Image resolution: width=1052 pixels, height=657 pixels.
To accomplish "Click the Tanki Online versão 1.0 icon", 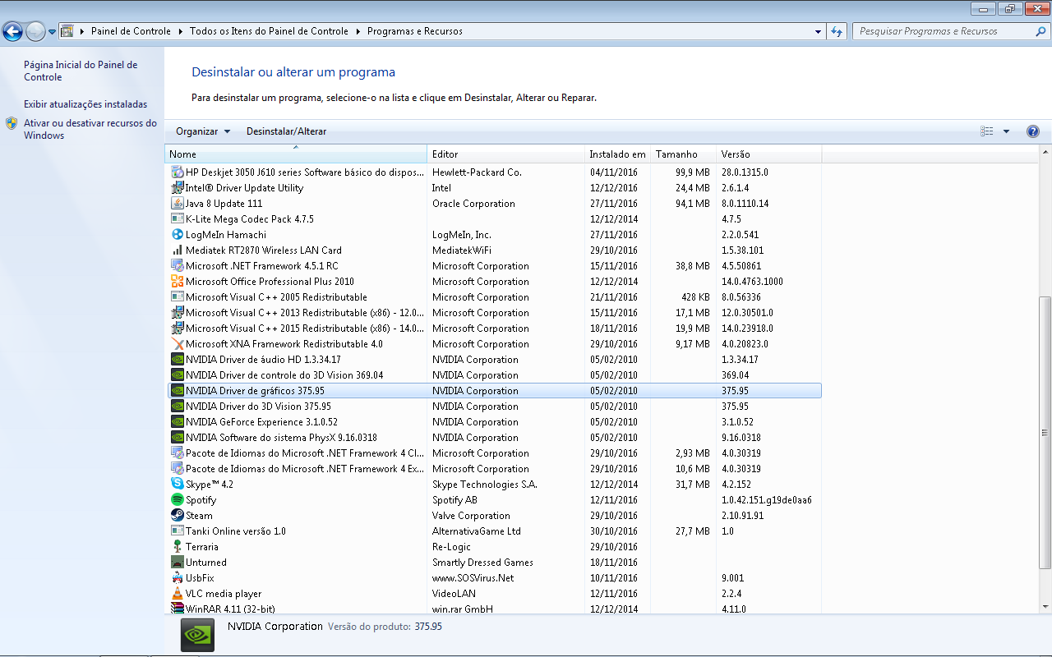I will click(178, 531).
